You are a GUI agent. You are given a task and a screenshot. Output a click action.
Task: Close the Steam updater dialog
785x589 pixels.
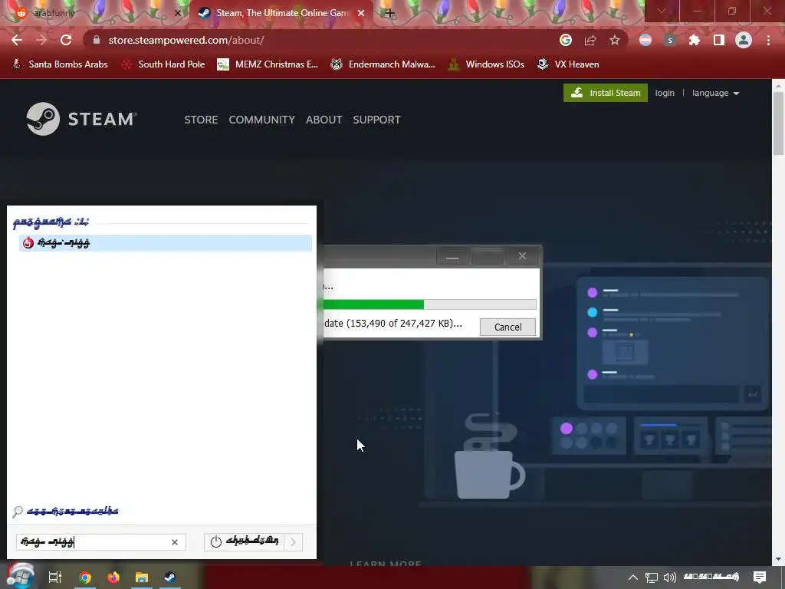pyautogui.click(x=522, y=256)
